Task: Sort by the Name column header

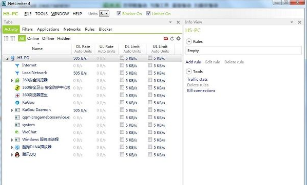Action: 37,49
